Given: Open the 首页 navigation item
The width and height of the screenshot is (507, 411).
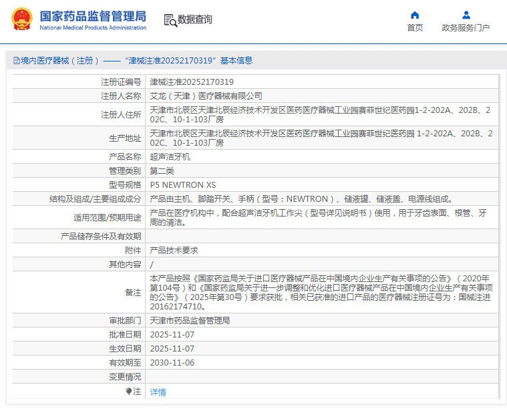Looking at the screenshot, I should tap(415, 28).
